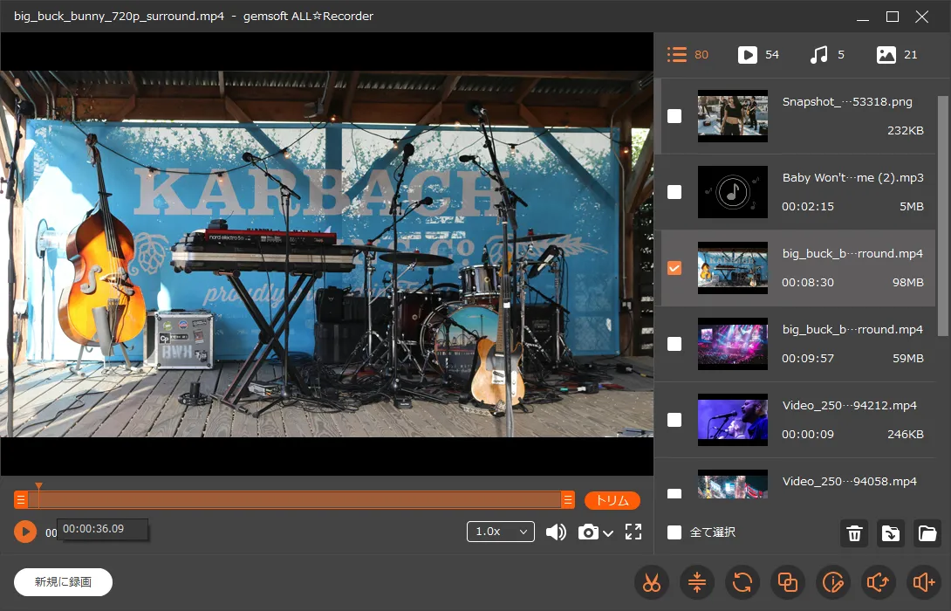951x611 pixels.
Task: Enable the 全て選択 select all checkbox
Action: pyautogui.click(x=674, y=532)
